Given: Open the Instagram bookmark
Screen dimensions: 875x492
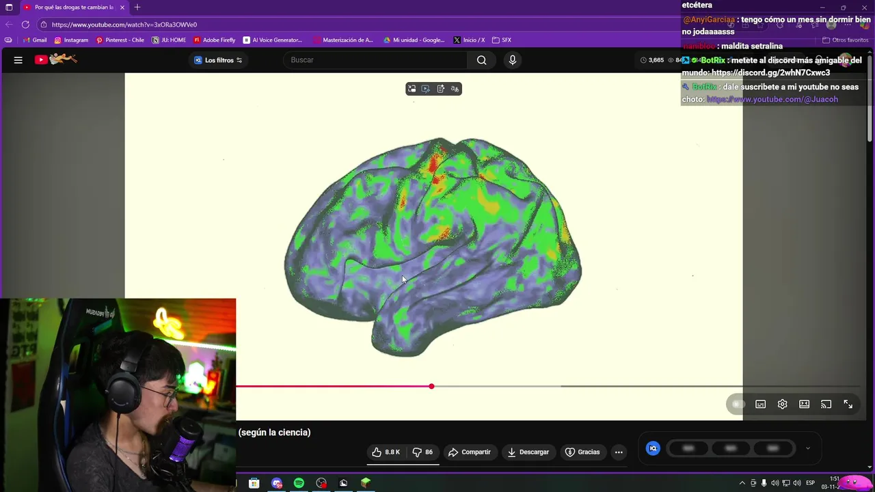Looking at the screenshot, I should (x=71, y=40).
